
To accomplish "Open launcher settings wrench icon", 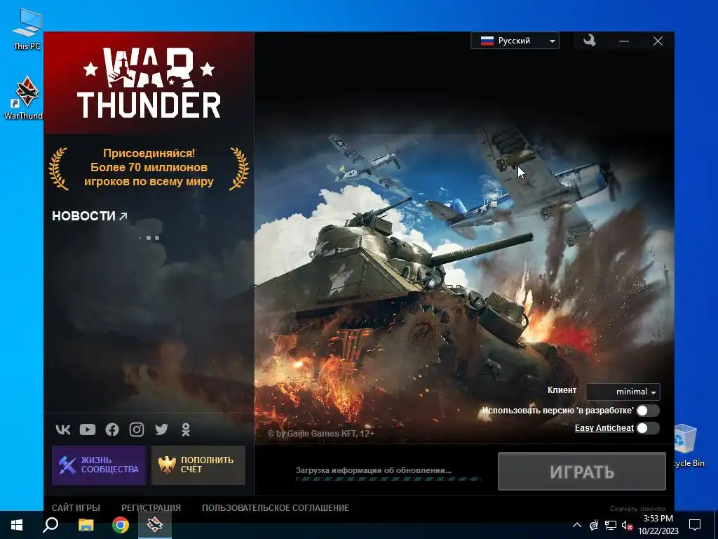I will (x=589, y=41).
